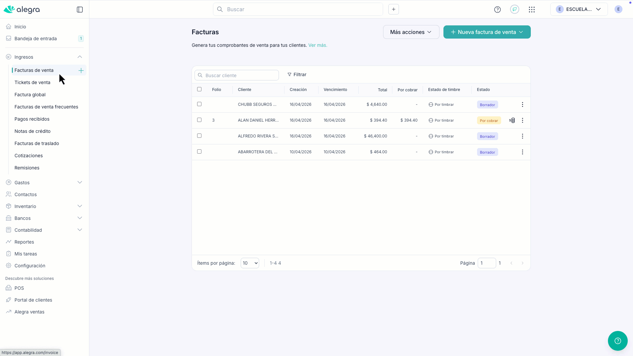Open Notas de crédito in sidebar
Image resolution: width=633 pixels, height=356 pixels.
pos(32,131)
